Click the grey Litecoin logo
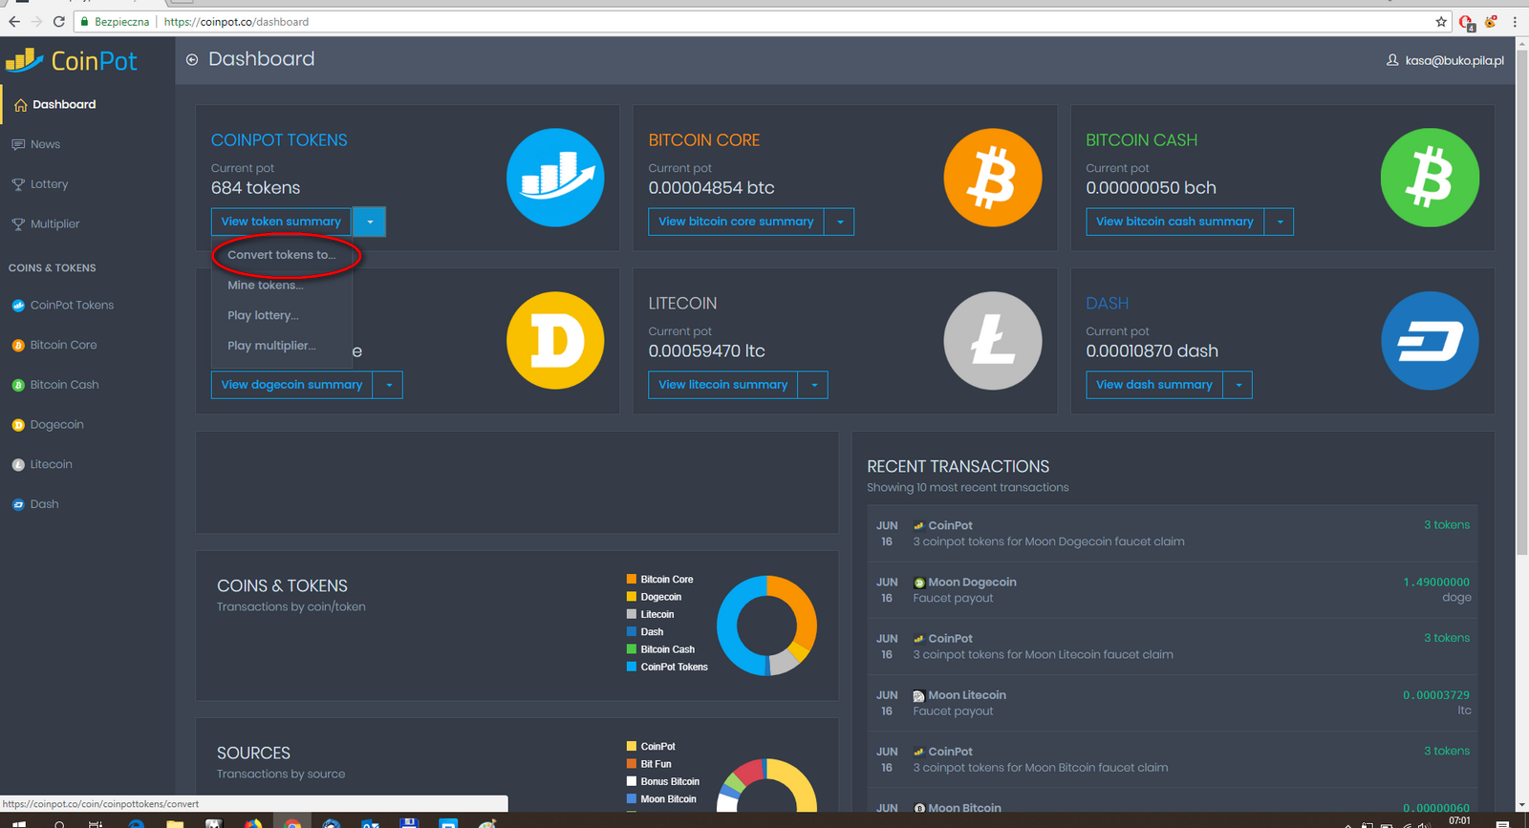This screenshot has width=1529, height=828. (x=993, y=341)
